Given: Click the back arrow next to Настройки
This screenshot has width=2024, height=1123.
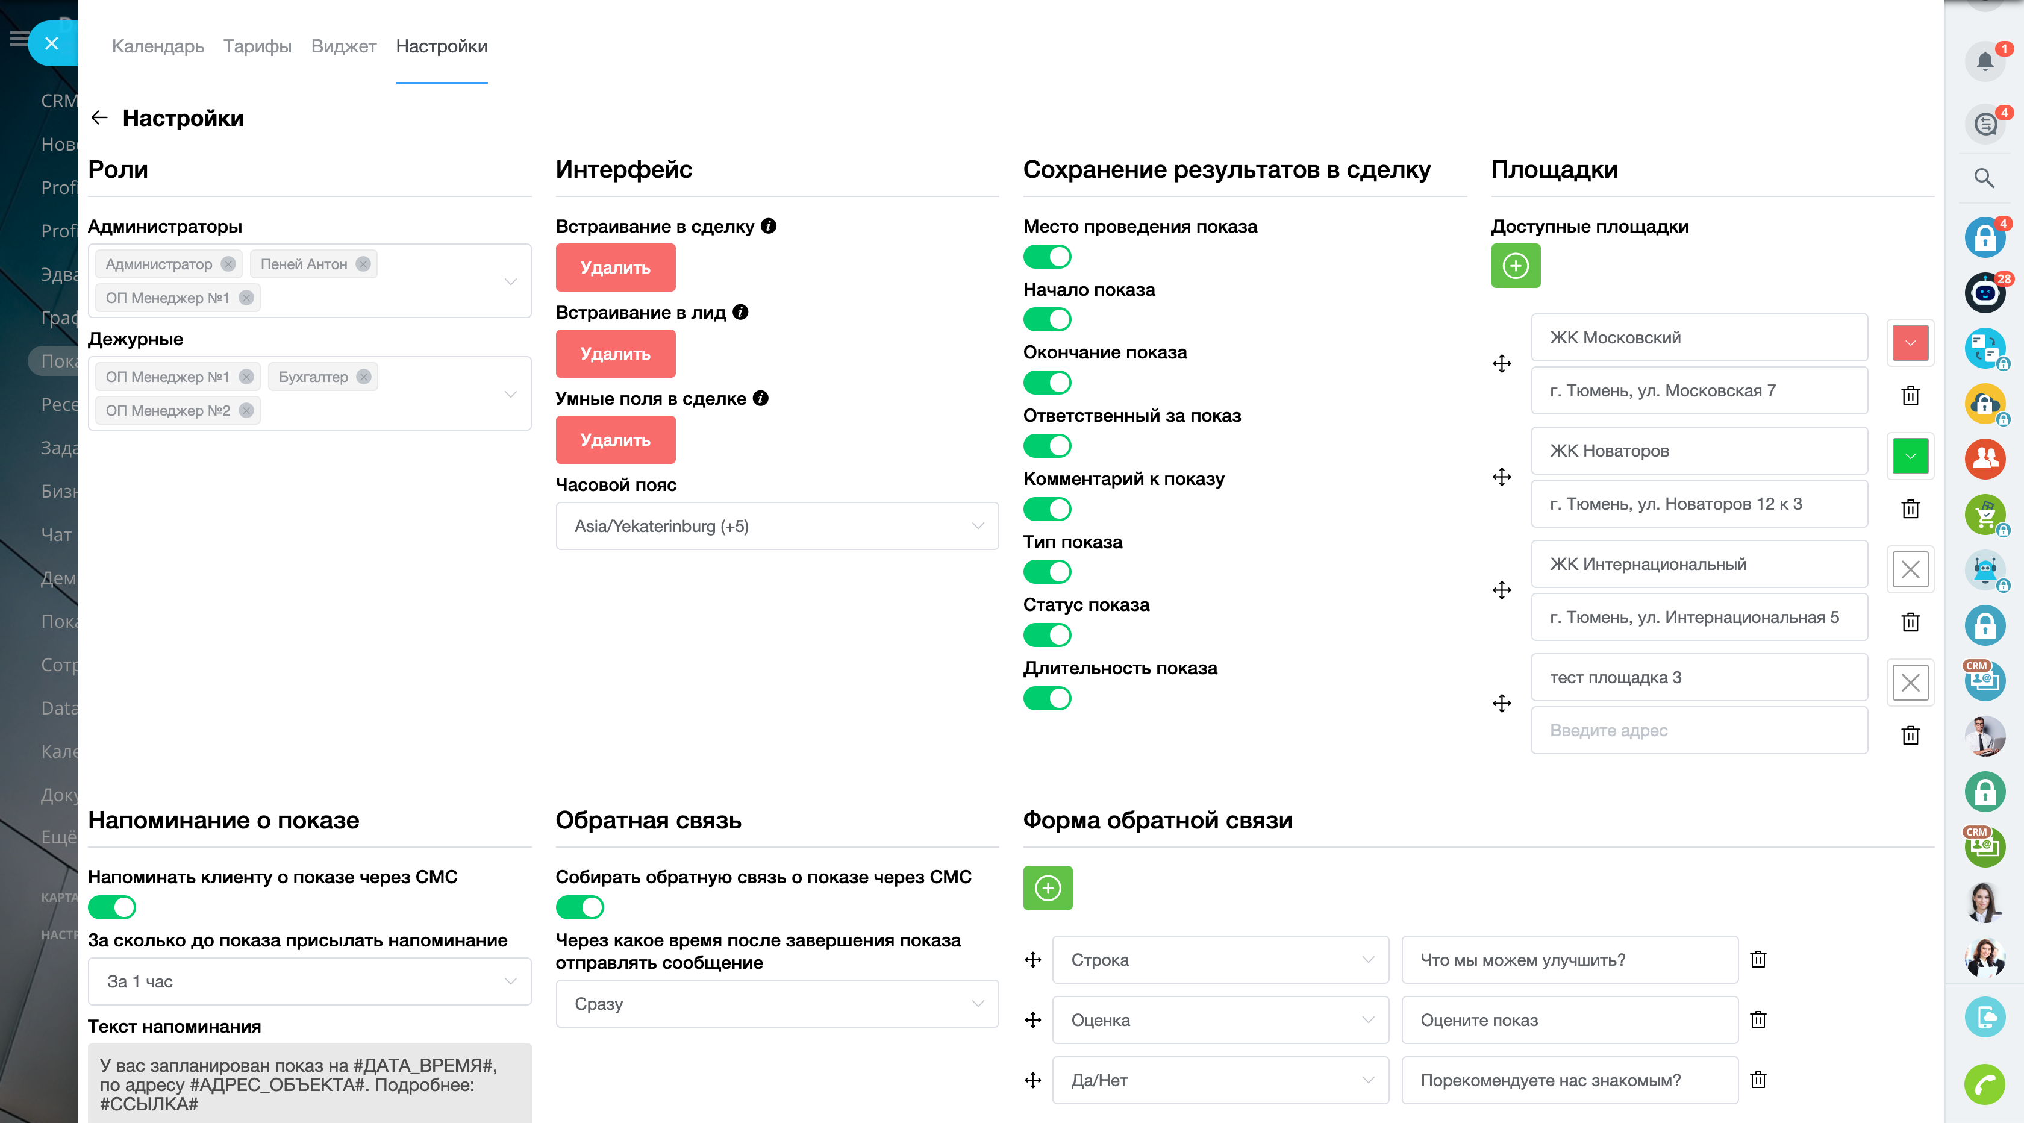Looking at the screenshot, I should coord(99,118).
